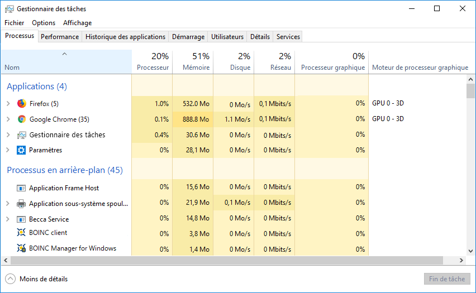Click Firefox's 532.0 Mo memory cell
The image size is (476, 293).
[x=193, y=104]
